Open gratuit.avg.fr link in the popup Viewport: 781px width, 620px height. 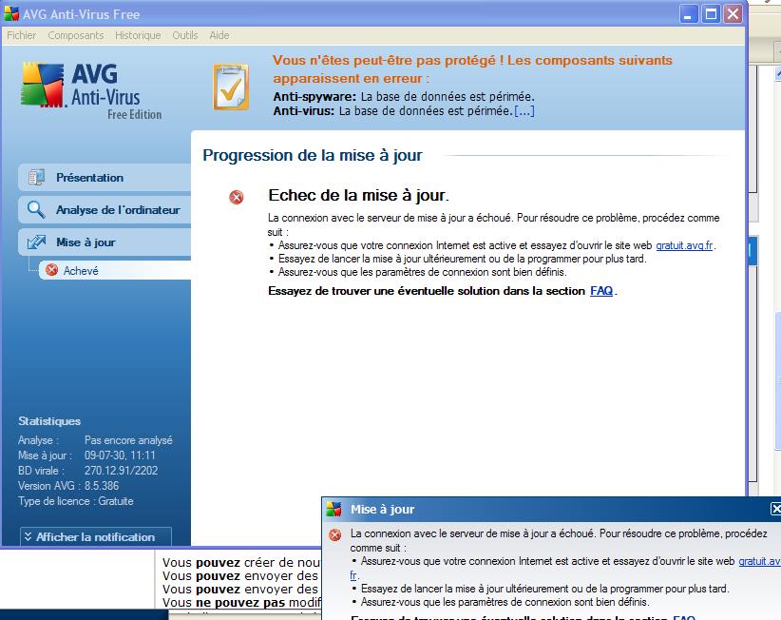759,561
